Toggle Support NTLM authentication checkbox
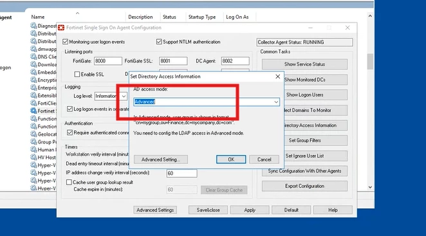 [159, 42]
